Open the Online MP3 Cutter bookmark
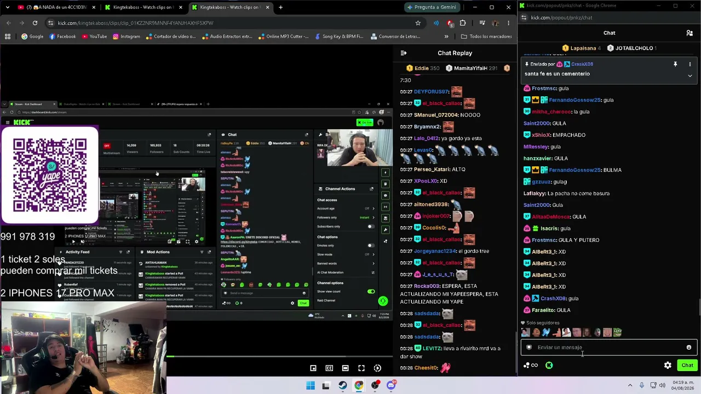This screenshot has height=394, width=701. tap(283, 37)
